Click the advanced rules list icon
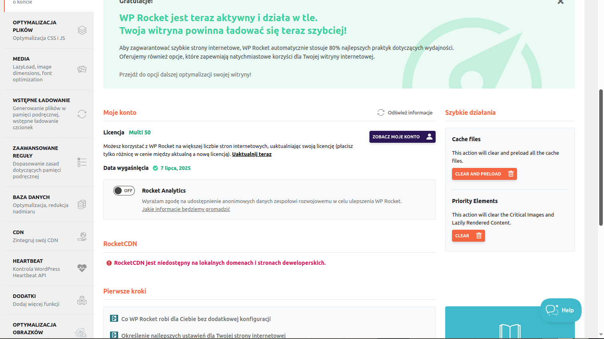 click(x=82, y=162)
